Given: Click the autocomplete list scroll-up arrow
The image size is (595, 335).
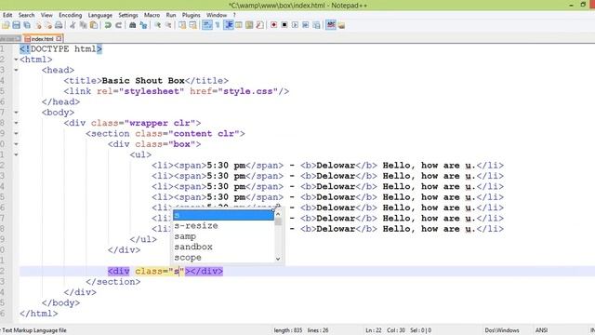Looking at the screenshot, I should (278, 214).
